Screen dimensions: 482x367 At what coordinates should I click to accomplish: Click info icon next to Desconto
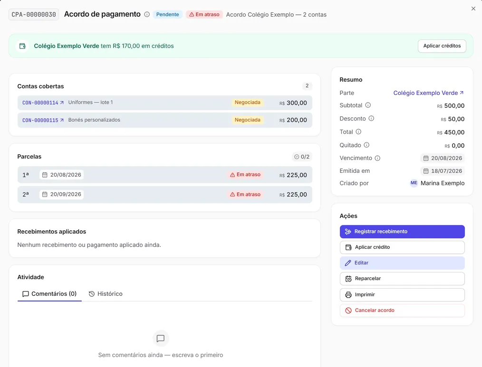click(x=371, y=119)
